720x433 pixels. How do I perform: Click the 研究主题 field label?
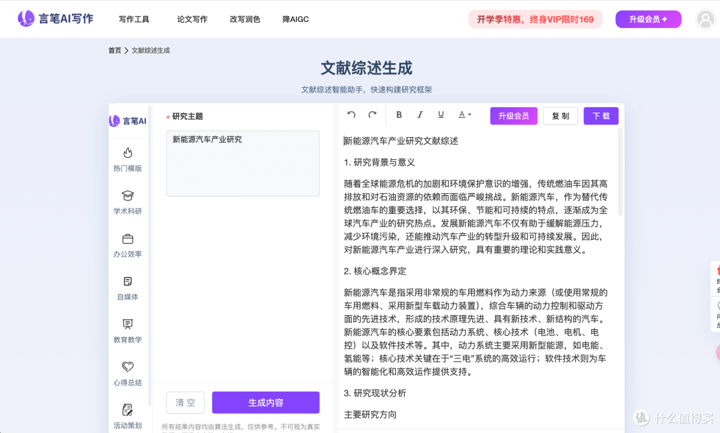pyautogui.click(x=187, y=117)
